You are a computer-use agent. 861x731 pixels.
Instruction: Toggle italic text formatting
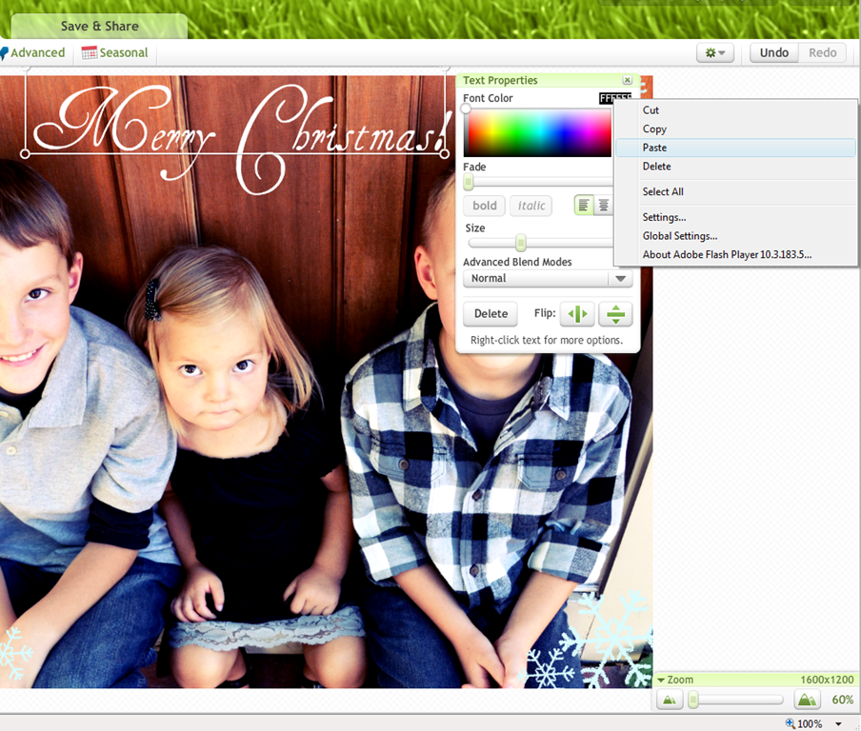(x=531, y=206)
